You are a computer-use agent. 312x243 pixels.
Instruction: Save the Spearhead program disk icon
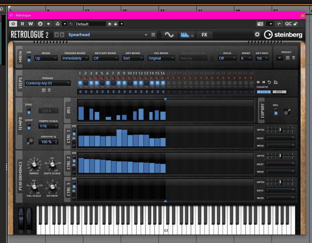[153, 35]
